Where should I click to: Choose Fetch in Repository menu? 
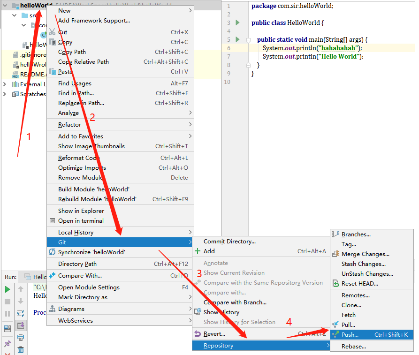tap(372, 315)
